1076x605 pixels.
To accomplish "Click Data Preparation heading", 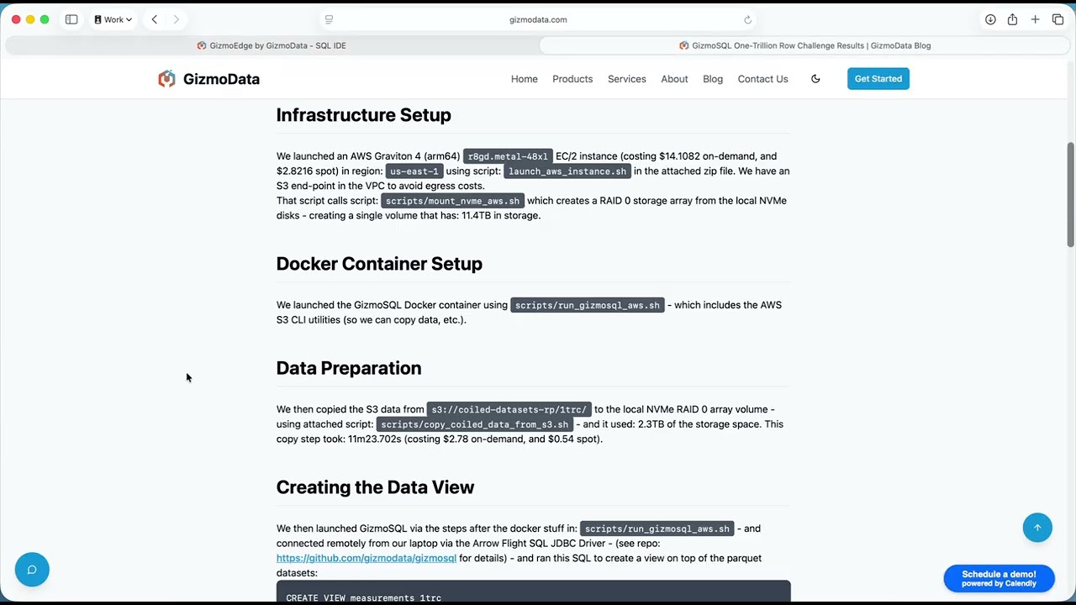I will [349, 368].
